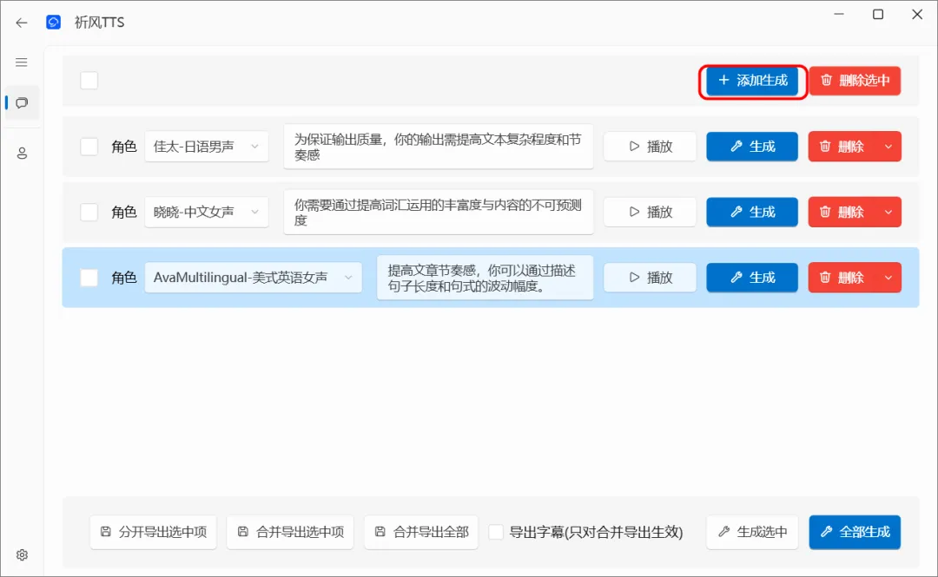The image size is (938, 577).
Task: Open the user profile sidebar page
Action: pyautogui.click(x=22, y=154)
